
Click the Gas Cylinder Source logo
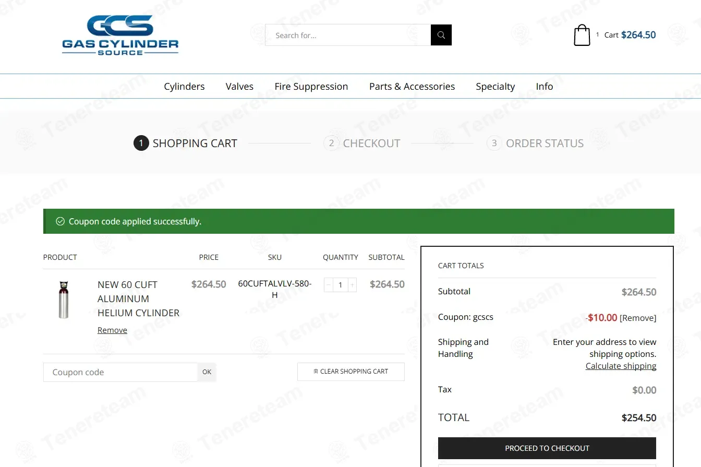[120, 35]
